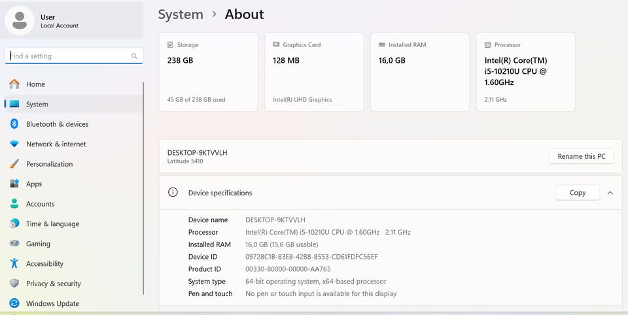Click the Product ID value 00330-80000-00000-AA765
Viewport: 628px width, 315px height.
pos(288,269)
